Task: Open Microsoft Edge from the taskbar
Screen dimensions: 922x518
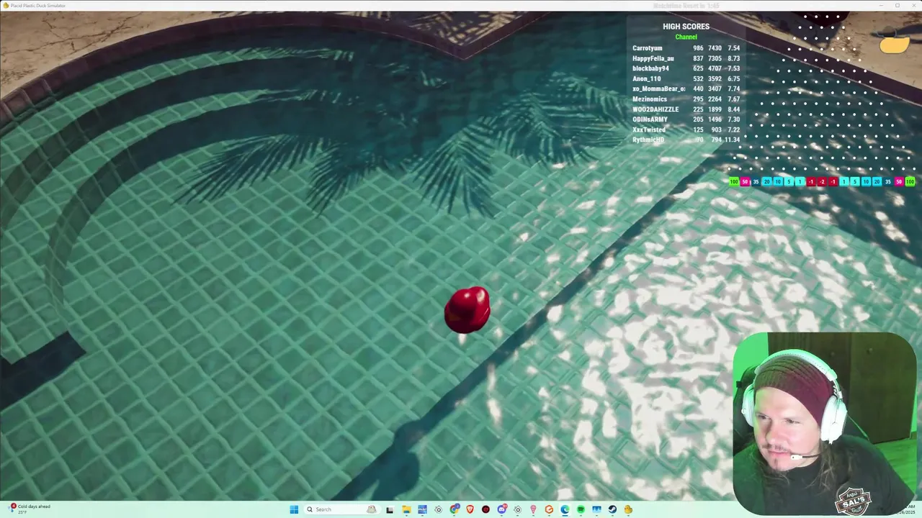Action: click(565, 509)
